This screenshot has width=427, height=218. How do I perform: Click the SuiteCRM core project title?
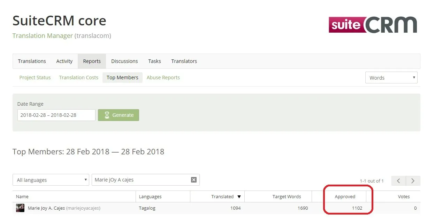pos(59,21)
